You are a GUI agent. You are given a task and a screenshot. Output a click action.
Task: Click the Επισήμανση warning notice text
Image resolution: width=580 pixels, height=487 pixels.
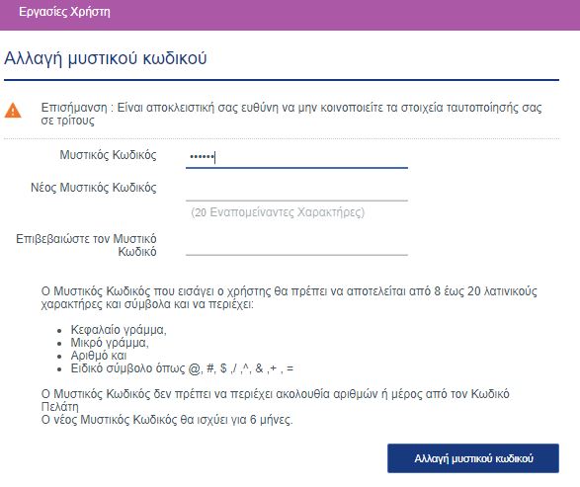(291, 114)
